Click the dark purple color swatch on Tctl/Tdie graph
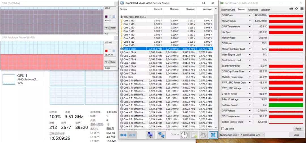Image resolution: width=306 pixels, height=143 pixels. click(x=106, y=17)
